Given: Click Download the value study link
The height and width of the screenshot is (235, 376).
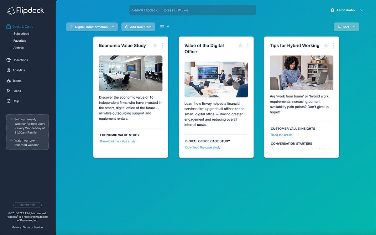Looking at the screenshot, I should (118, 141).
